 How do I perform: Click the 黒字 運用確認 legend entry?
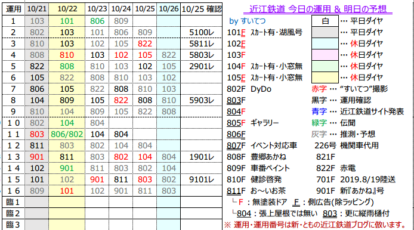pyautogui.click(x=341, y=101)
